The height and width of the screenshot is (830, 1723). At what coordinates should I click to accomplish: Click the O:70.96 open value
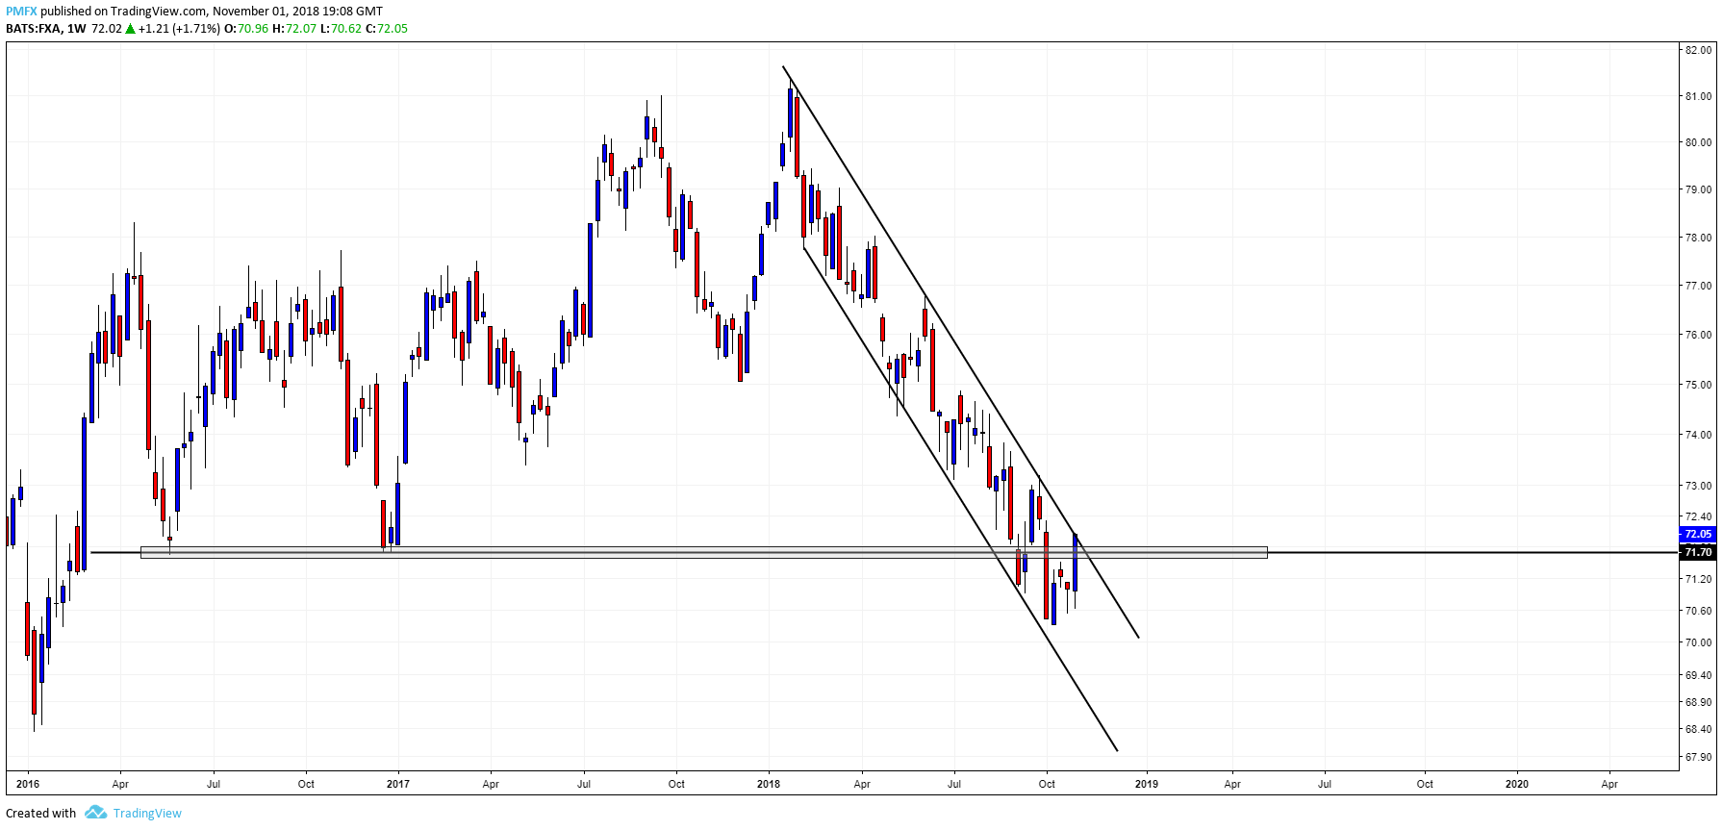246,29
